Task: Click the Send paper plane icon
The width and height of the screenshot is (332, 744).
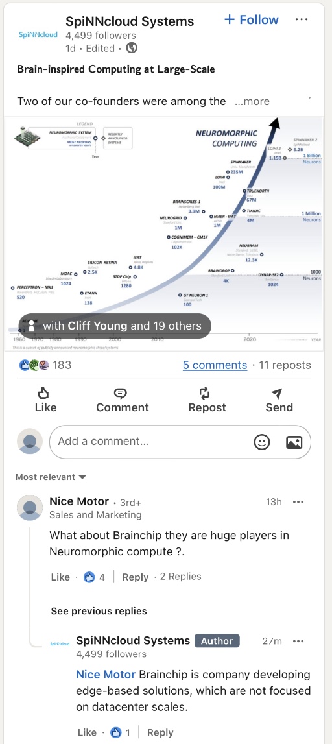Action: 277,393
